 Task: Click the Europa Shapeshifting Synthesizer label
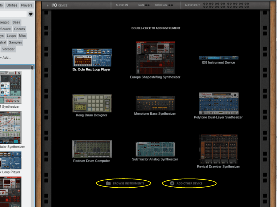[155, 77]
